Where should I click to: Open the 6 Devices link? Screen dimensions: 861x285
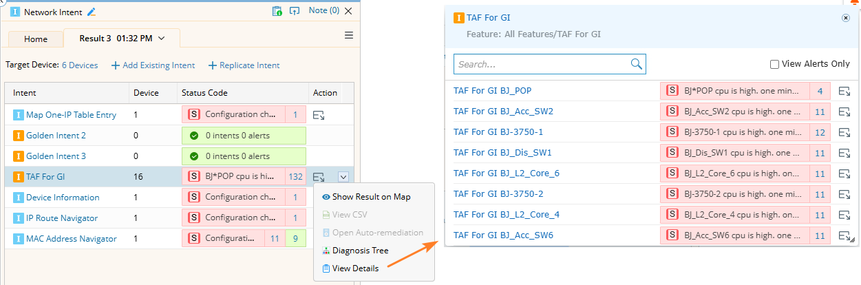click(80, 65)
